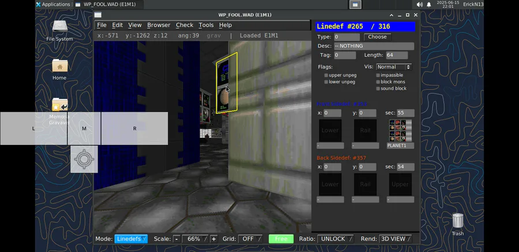Click back sidedef x offset field
519x252 pixels.
tap(332, 167)
